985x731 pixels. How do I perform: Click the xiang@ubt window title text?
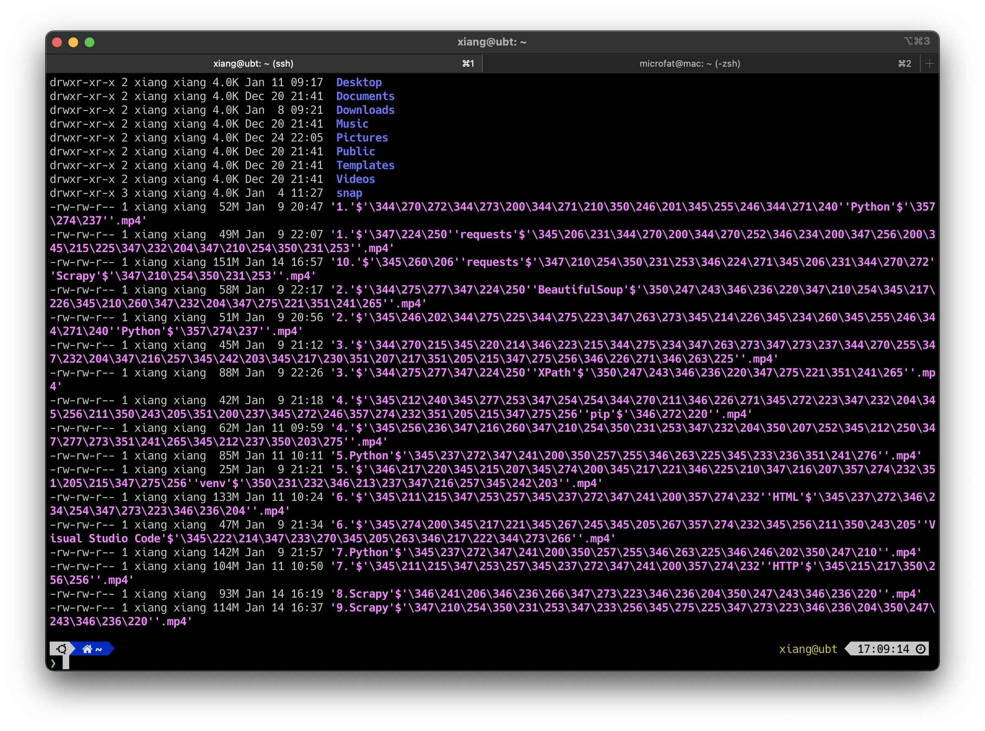[492, 42]
